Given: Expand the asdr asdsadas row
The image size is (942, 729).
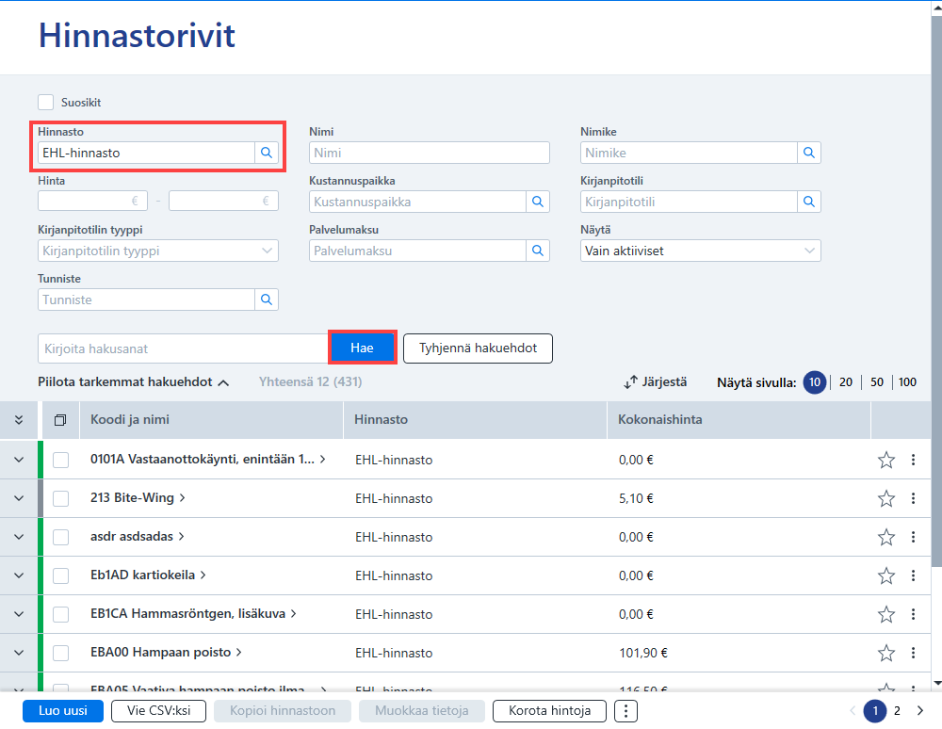Looking at the screenshot, I should 19,537.
